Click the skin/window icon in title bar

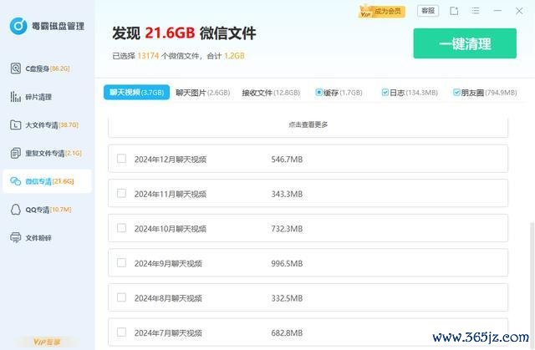click(x=454, y=11)
